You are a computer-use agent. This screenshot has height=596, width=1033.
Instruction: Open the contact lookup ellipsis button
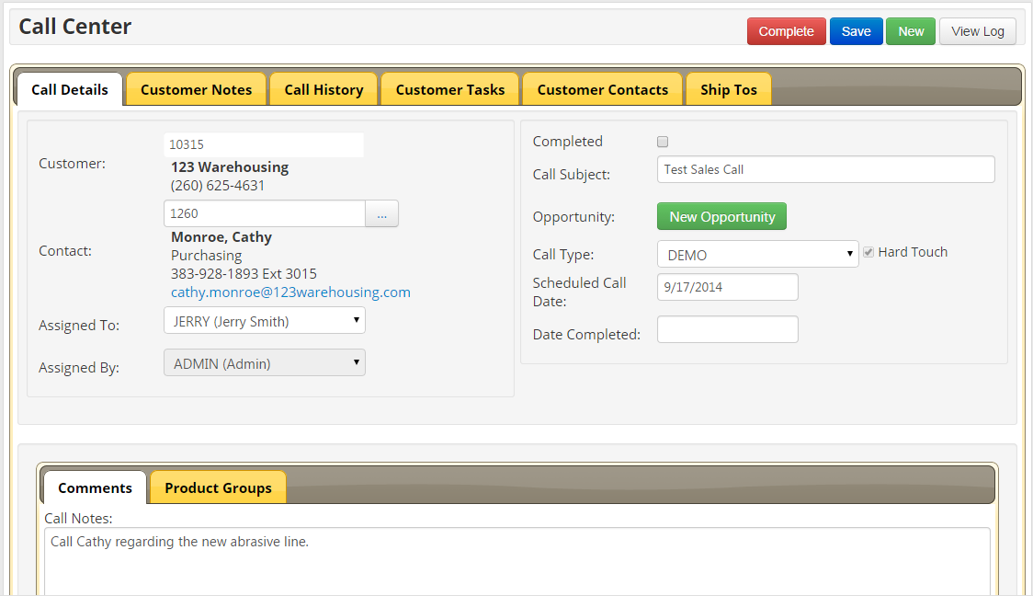click(x=382, y=213)
